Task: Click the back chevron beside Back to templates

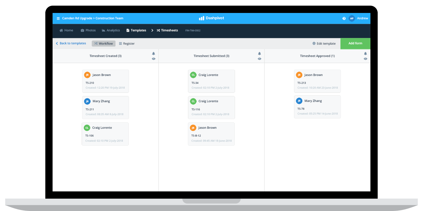Action: tap(57, 43)
